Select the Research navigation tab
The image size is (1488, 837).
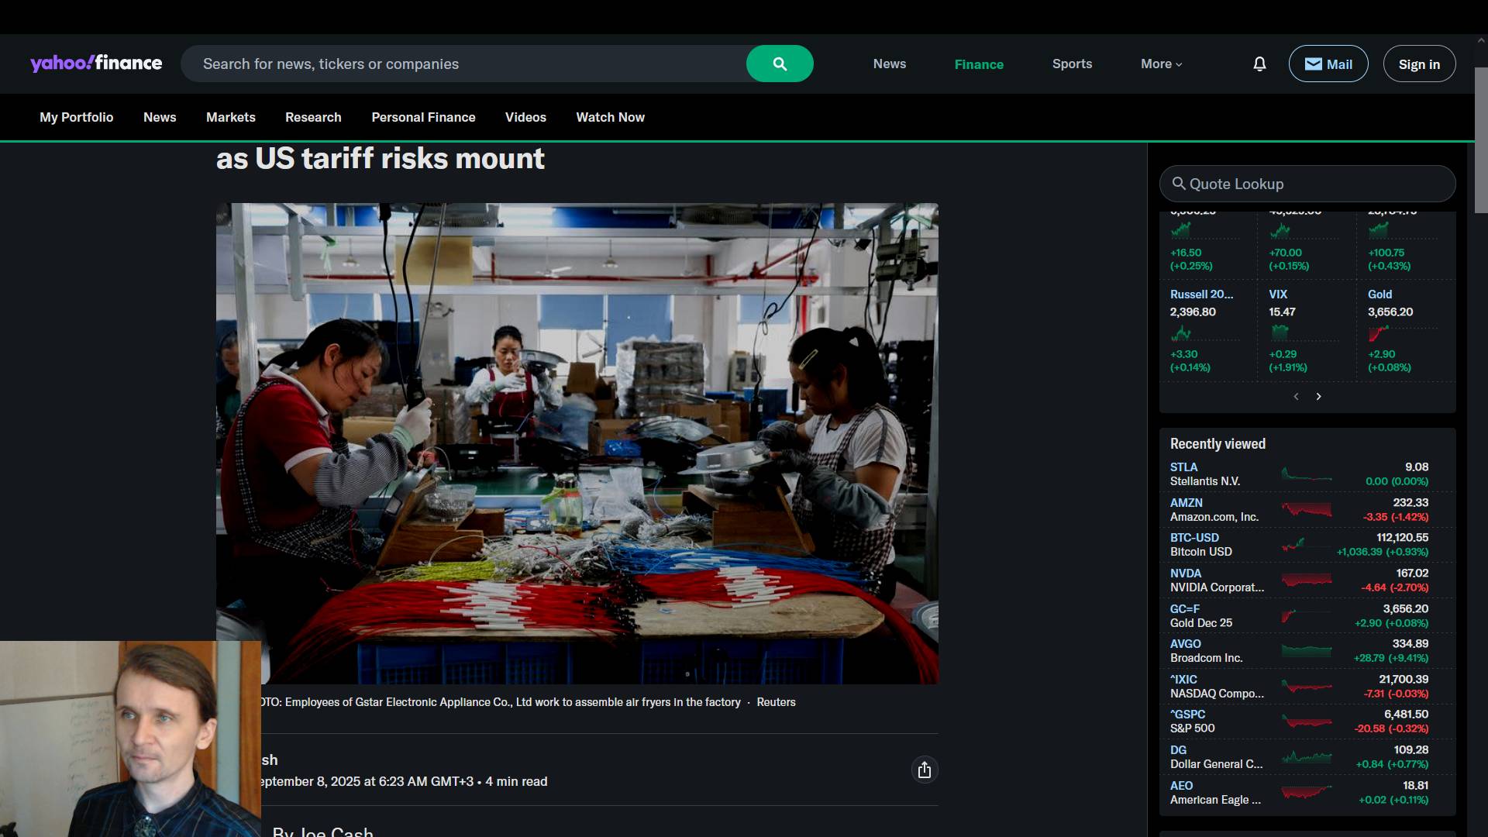[x=313, y=117]
